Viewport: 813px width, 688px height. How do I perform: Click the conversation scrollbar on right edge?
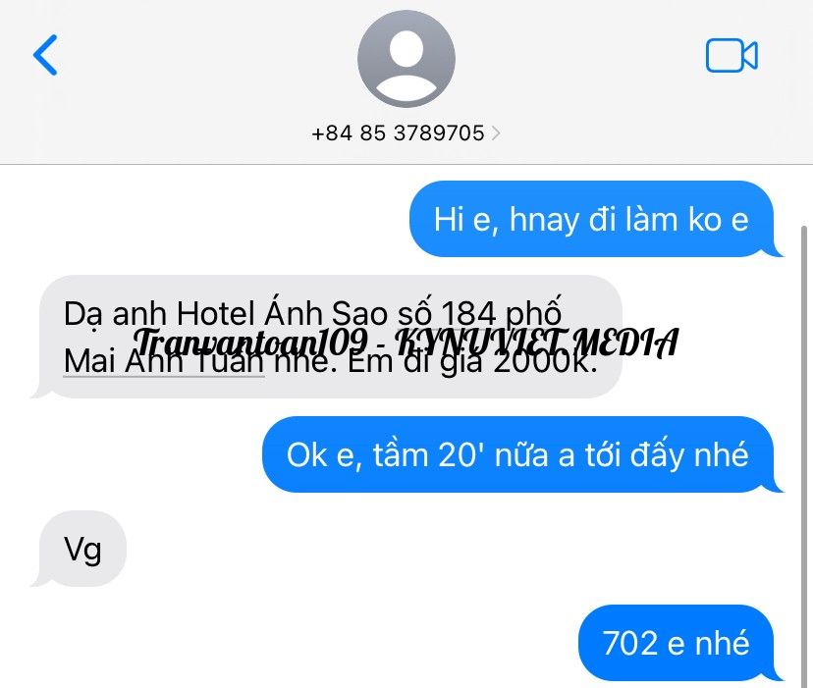(x=804, y=456)
